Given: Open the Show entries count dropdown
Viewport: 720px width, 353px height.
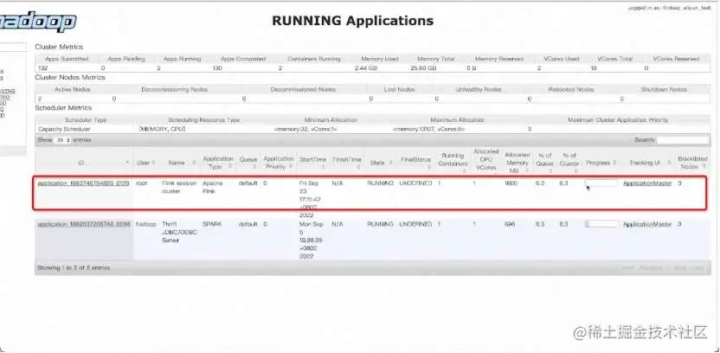Looking at the screenshot, I should click(62, 140).
